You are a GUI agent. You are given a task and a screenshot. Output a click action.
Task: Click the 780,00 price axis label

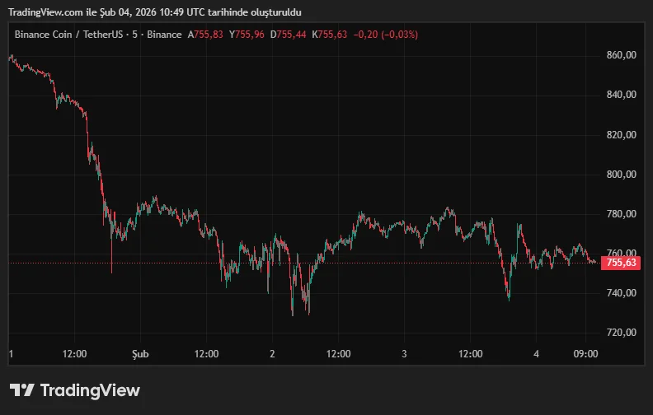pyautogui.click(x=621, y=214)
